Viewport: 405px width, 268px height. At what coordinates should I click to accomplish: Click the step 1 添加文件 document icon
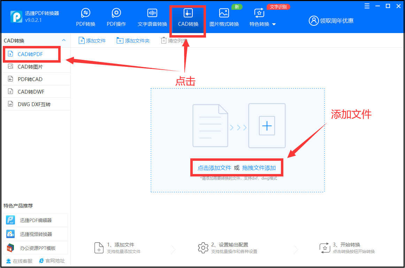[x=99, y=248]
